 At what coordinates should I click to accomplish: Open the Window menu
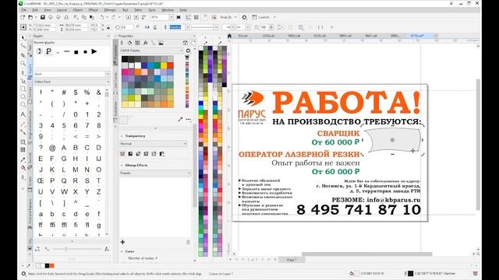pyautogui.click(x=168, y=10)
